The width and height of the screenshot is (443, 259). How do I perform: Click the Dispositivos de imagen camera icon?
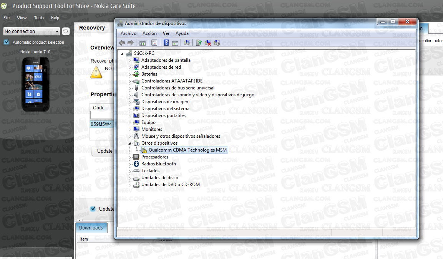click(136, 102)
